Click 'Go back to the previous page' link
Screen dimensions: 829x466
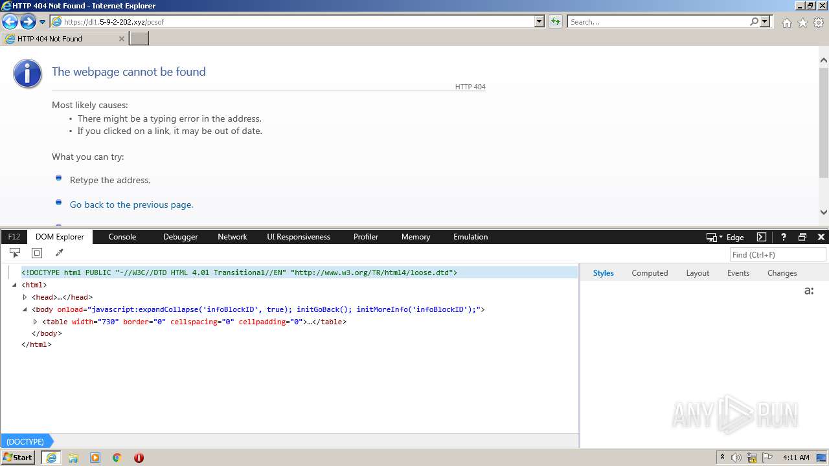pos(131,205)
